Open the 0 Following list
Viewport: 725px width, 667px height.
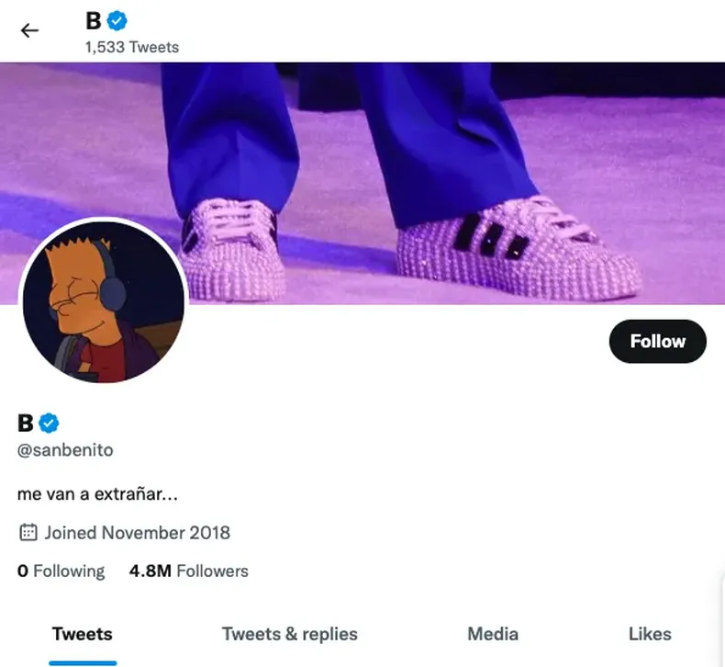point(61,571)
